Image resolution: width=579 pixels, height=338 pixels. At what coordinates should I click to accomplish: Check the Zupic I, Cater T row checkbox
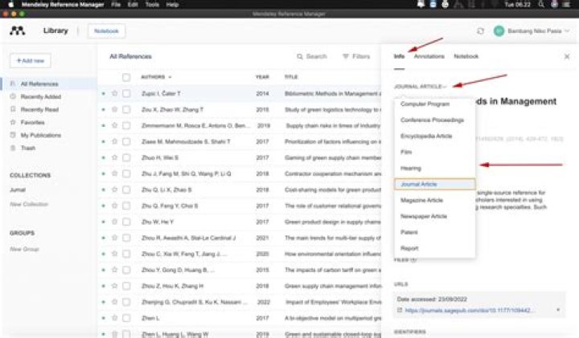click(x=126, y=94)
